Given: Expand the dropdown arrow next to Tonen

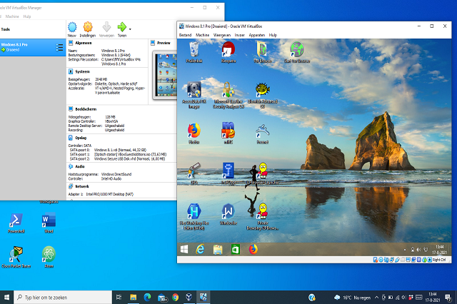Looking at the screenshot, I should click(x=130, y=29).
